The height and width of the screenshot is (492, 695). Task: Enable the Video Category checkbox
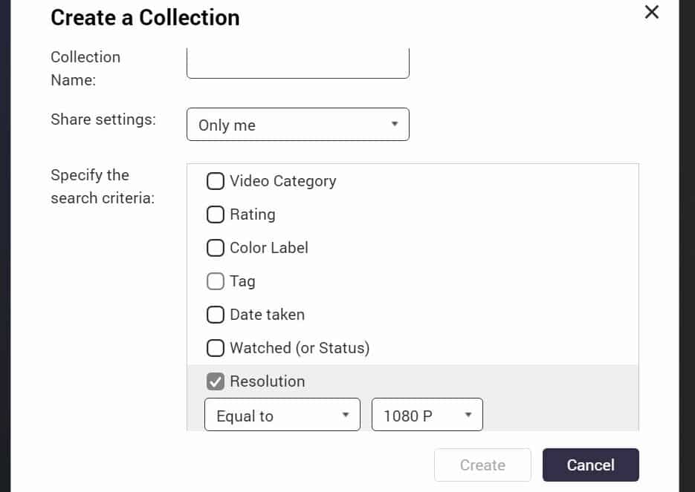[216, 181]
